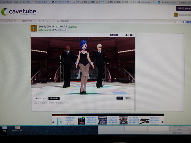
Task: Click the 5月は仕組みを banner in header
Action: click(183, 9)
